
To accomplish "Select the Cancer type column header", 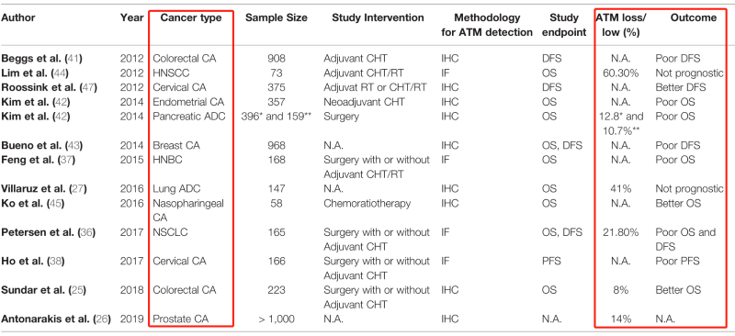I will pos(190,17).
